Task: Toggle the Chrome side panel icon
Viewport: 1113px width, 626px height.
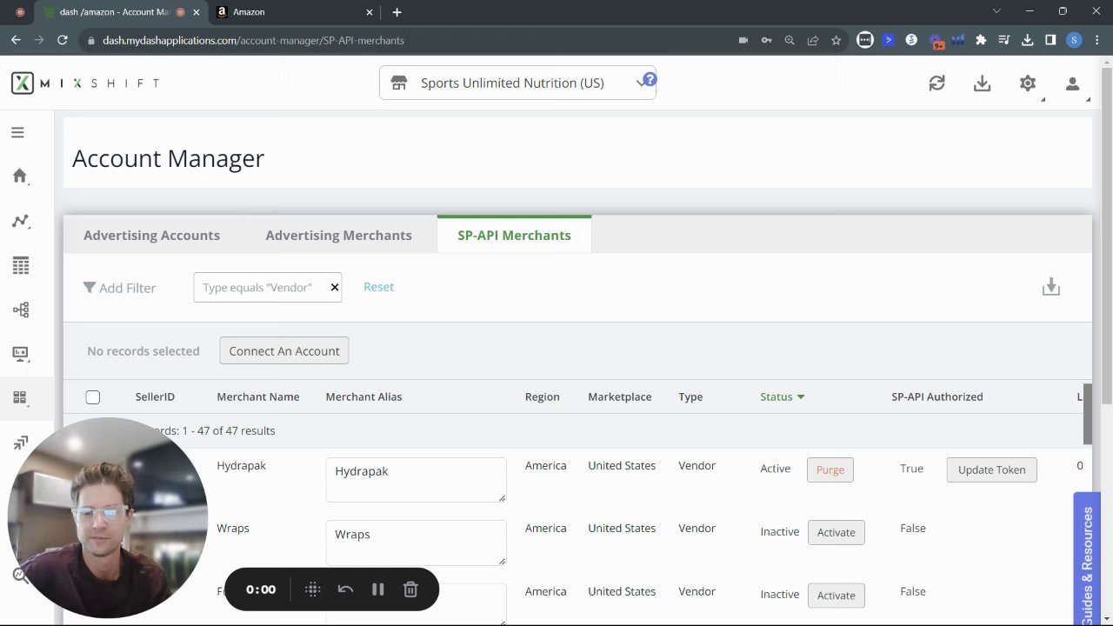Action: point(1050,40)
